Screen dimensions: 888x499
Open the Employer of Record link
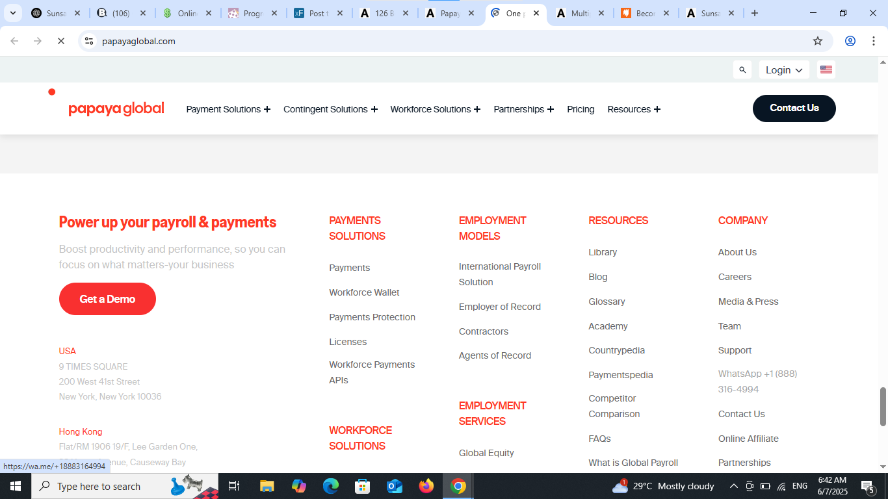point(500,307)
